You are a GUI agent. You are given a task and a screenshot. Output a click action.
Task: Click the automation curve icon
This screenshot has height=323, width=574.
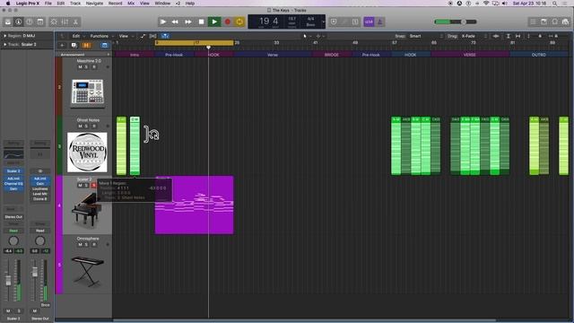pyautogui.click(x=143, y=36)
